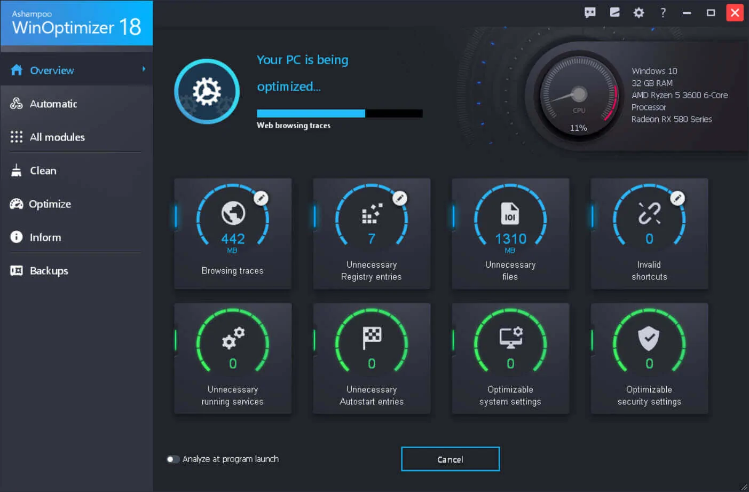Viewport: 749px width, 492px height.
Task: Click 'Analyze at program launch' label
Action: click(231, 459)
